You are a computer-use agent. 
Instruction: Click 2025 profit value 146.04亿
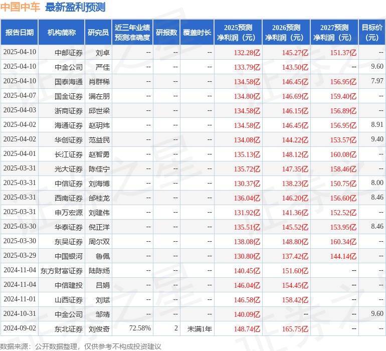tap(247, 285)
